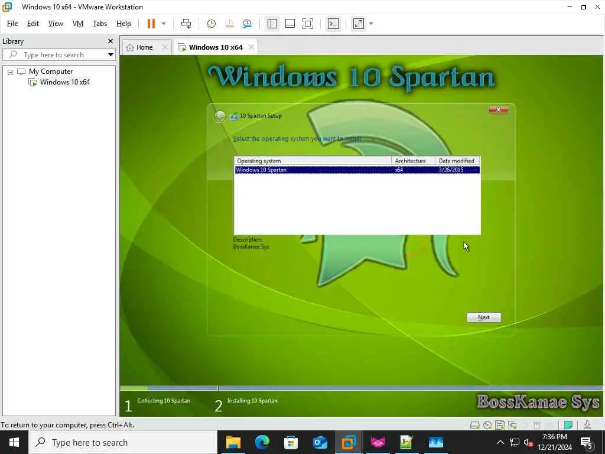The height and width of the screenshot is (454, 605).
Task: Collapse the My Computer tree node
Action: point(11,72)
